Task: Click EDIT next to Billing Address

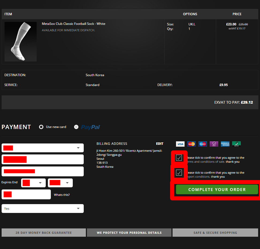Action: 160,144
